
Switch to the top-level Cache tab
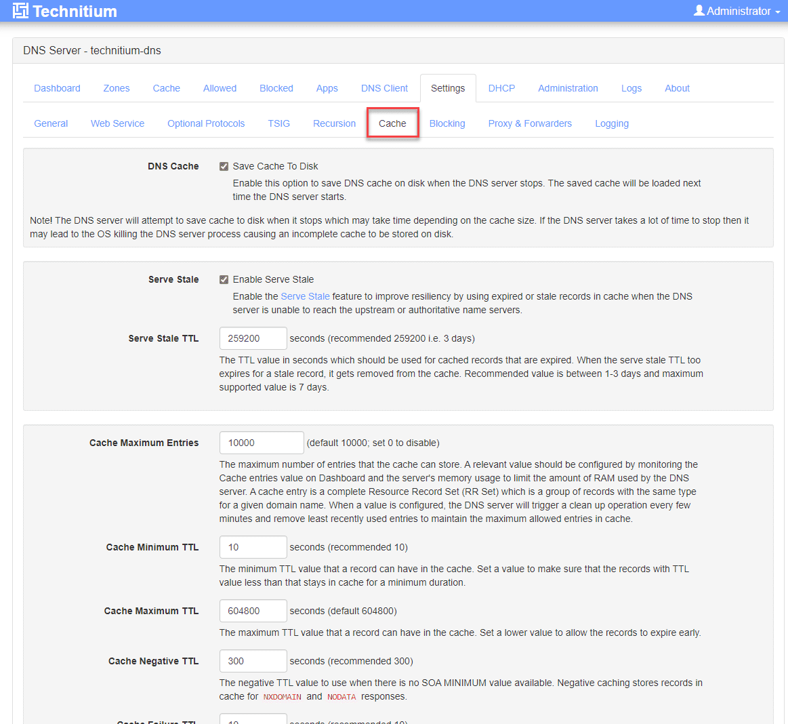(167, 88)
